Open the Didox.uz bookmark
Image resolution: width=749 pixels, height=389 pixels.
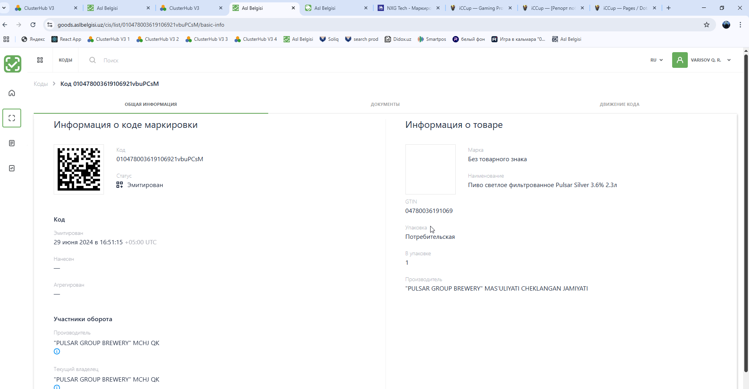(398, 39)
